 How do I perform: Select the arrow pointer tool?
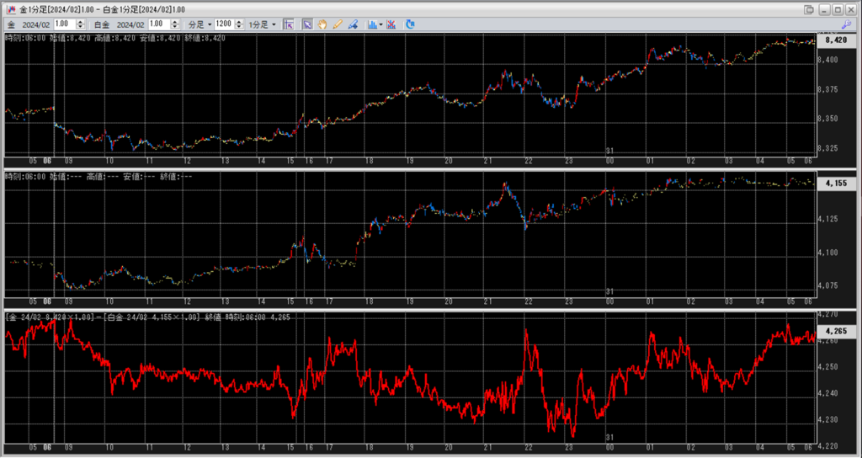coord(307,24)
